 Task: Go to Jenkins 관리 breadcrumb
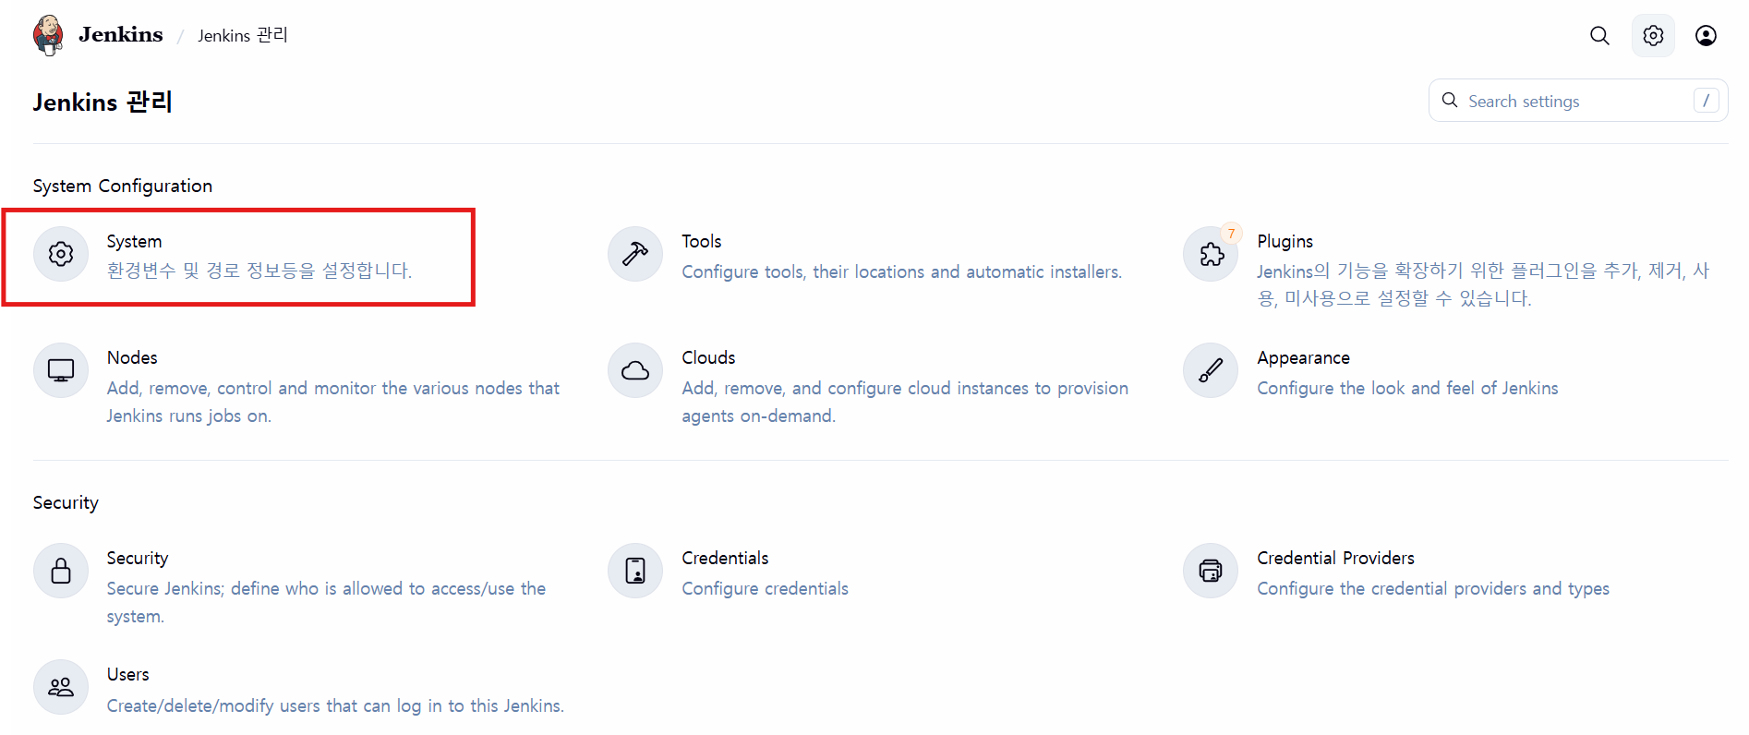[243, 35]
